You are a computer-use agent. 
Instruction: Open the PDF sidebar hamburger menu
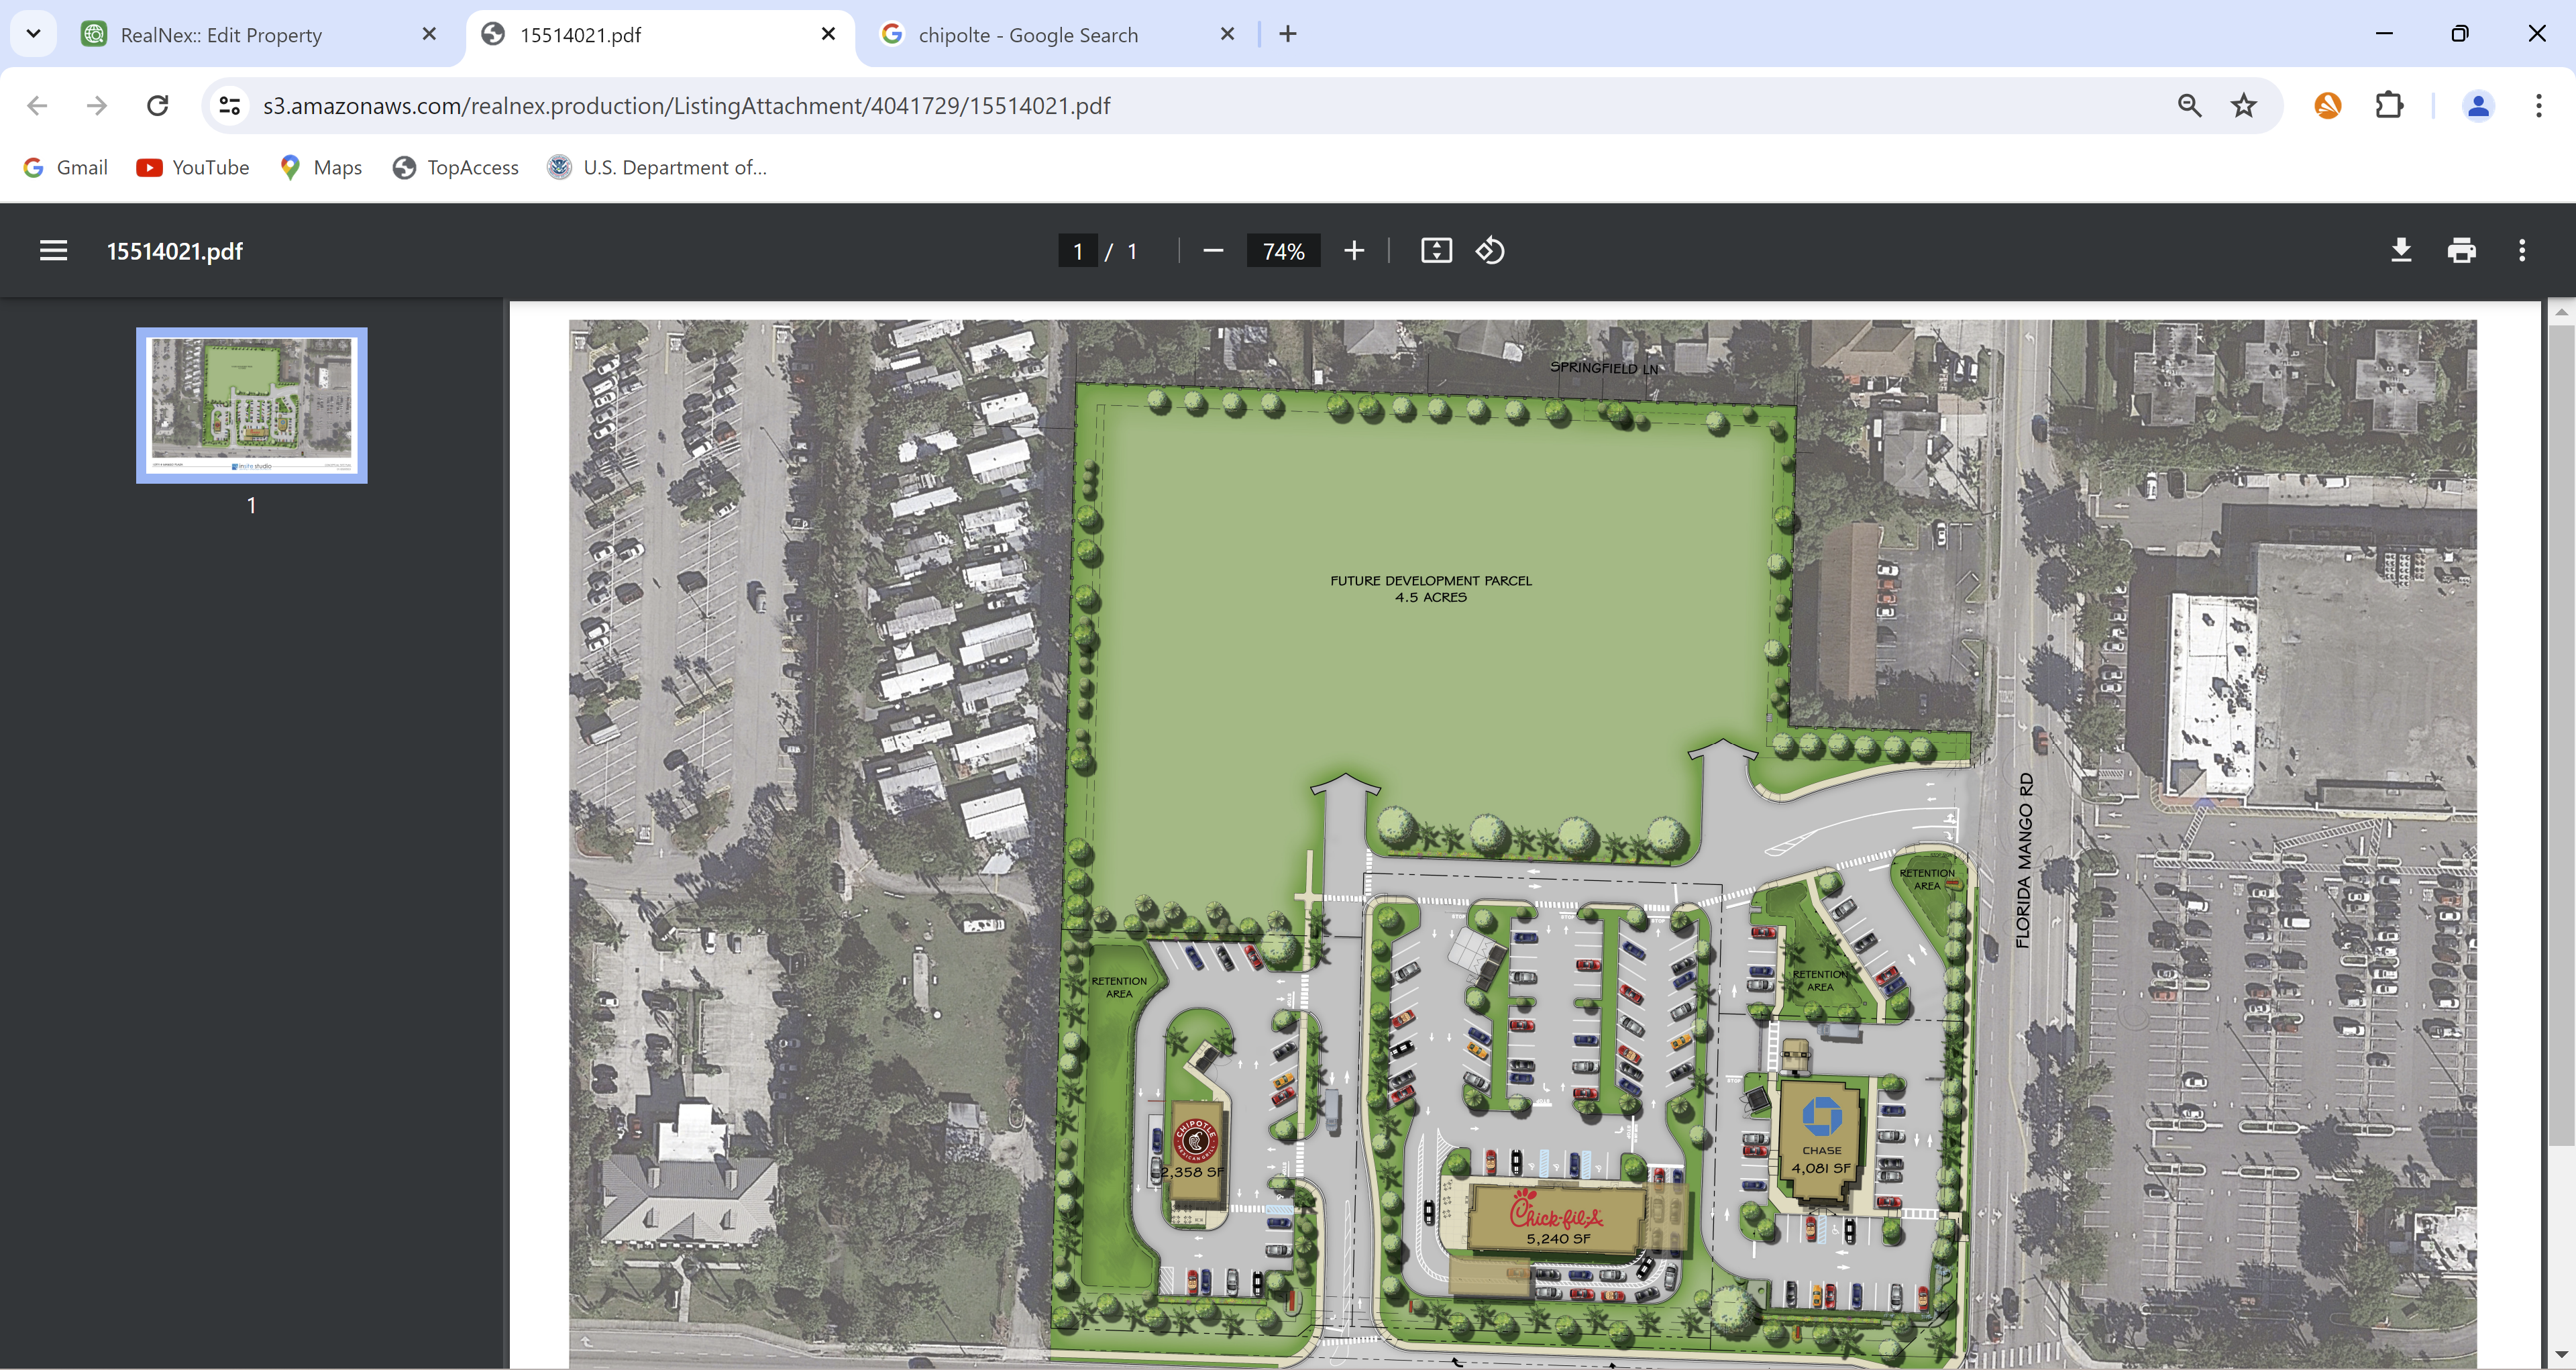click(54, 251)
